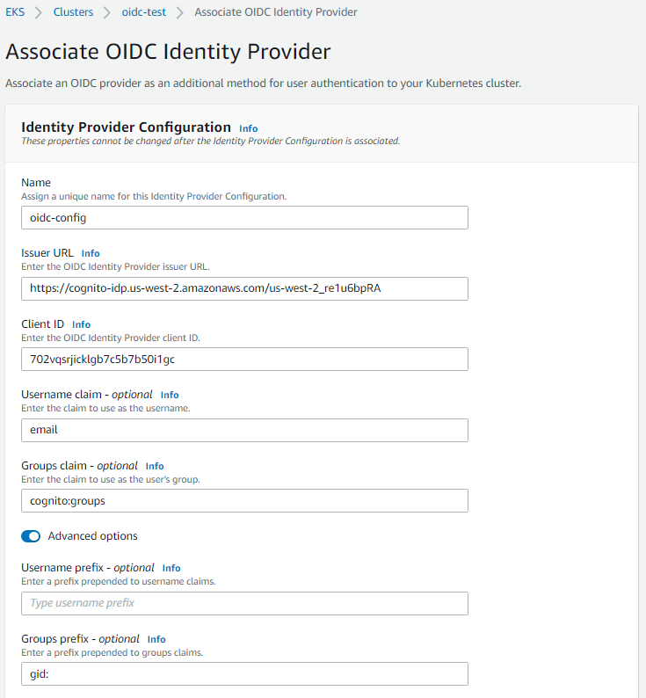
Task: Go to oidc-test cluster breadcrumb
Action: 144,12
